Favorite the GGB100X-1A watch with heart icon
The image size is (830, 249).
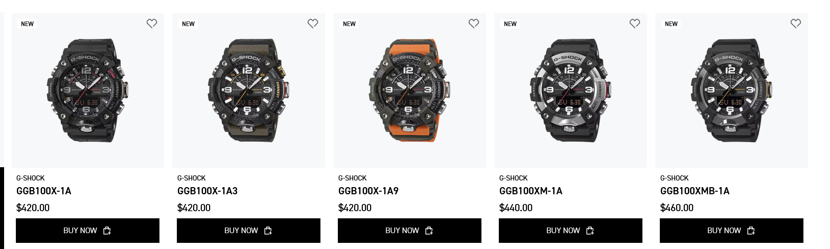click(152, 24)
